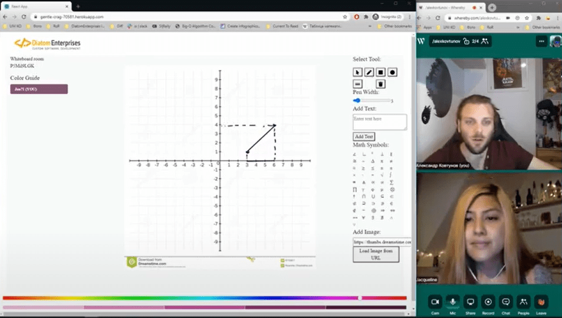Viewport: 562px width, 318px height.
Task: Open a new tab in the whiteboard browser
Action: click(x=78, y=6)
